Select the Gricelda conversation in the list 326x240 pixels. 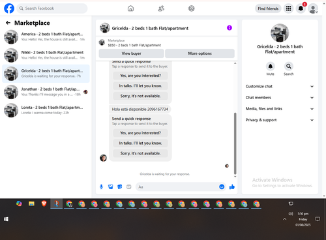coord(46,74)
